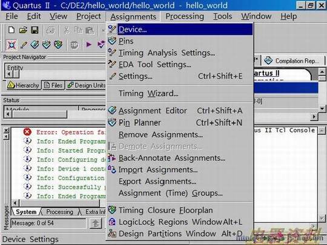327x245 pixels.
Task: Click the Message 0 of 54 field
Action: (x=48, y=223)
